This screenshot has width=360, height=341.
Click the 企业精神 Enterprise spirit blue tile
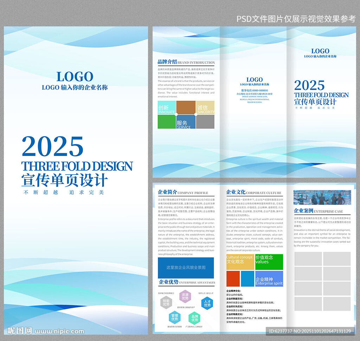coord(269,279)
